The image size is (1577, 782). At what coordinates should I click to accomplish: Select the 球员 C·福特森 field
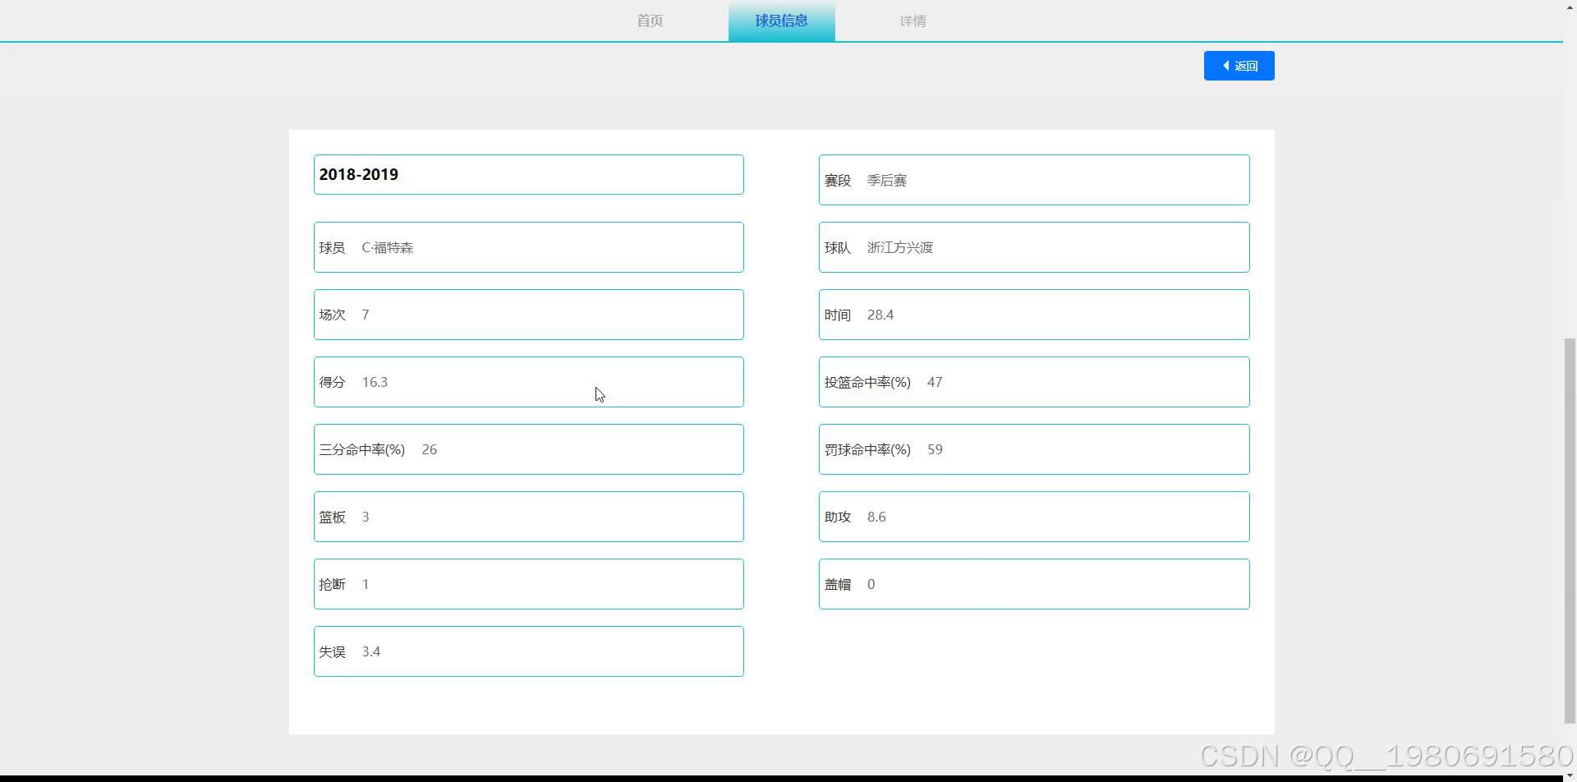tap(528, 246)
